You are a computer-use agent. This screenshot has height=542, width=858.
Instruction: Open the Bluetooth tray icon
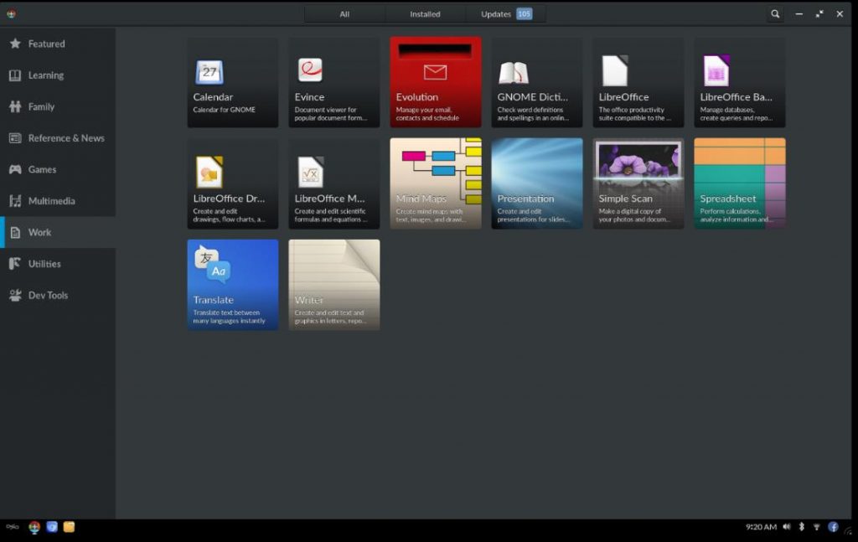(x=802, y=527)
